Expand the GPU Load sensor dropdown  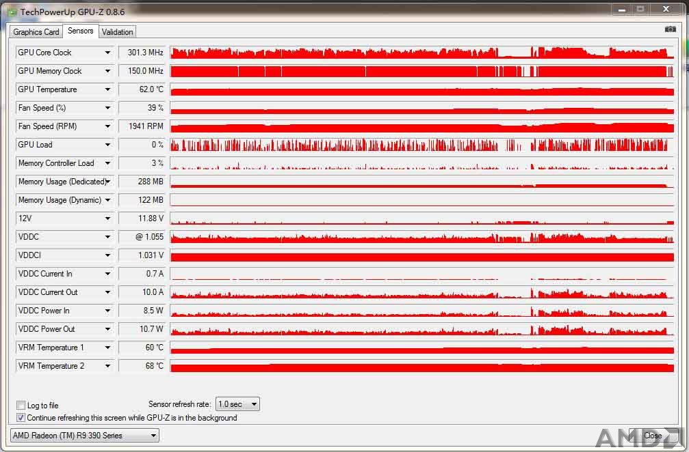coord(107,145)
